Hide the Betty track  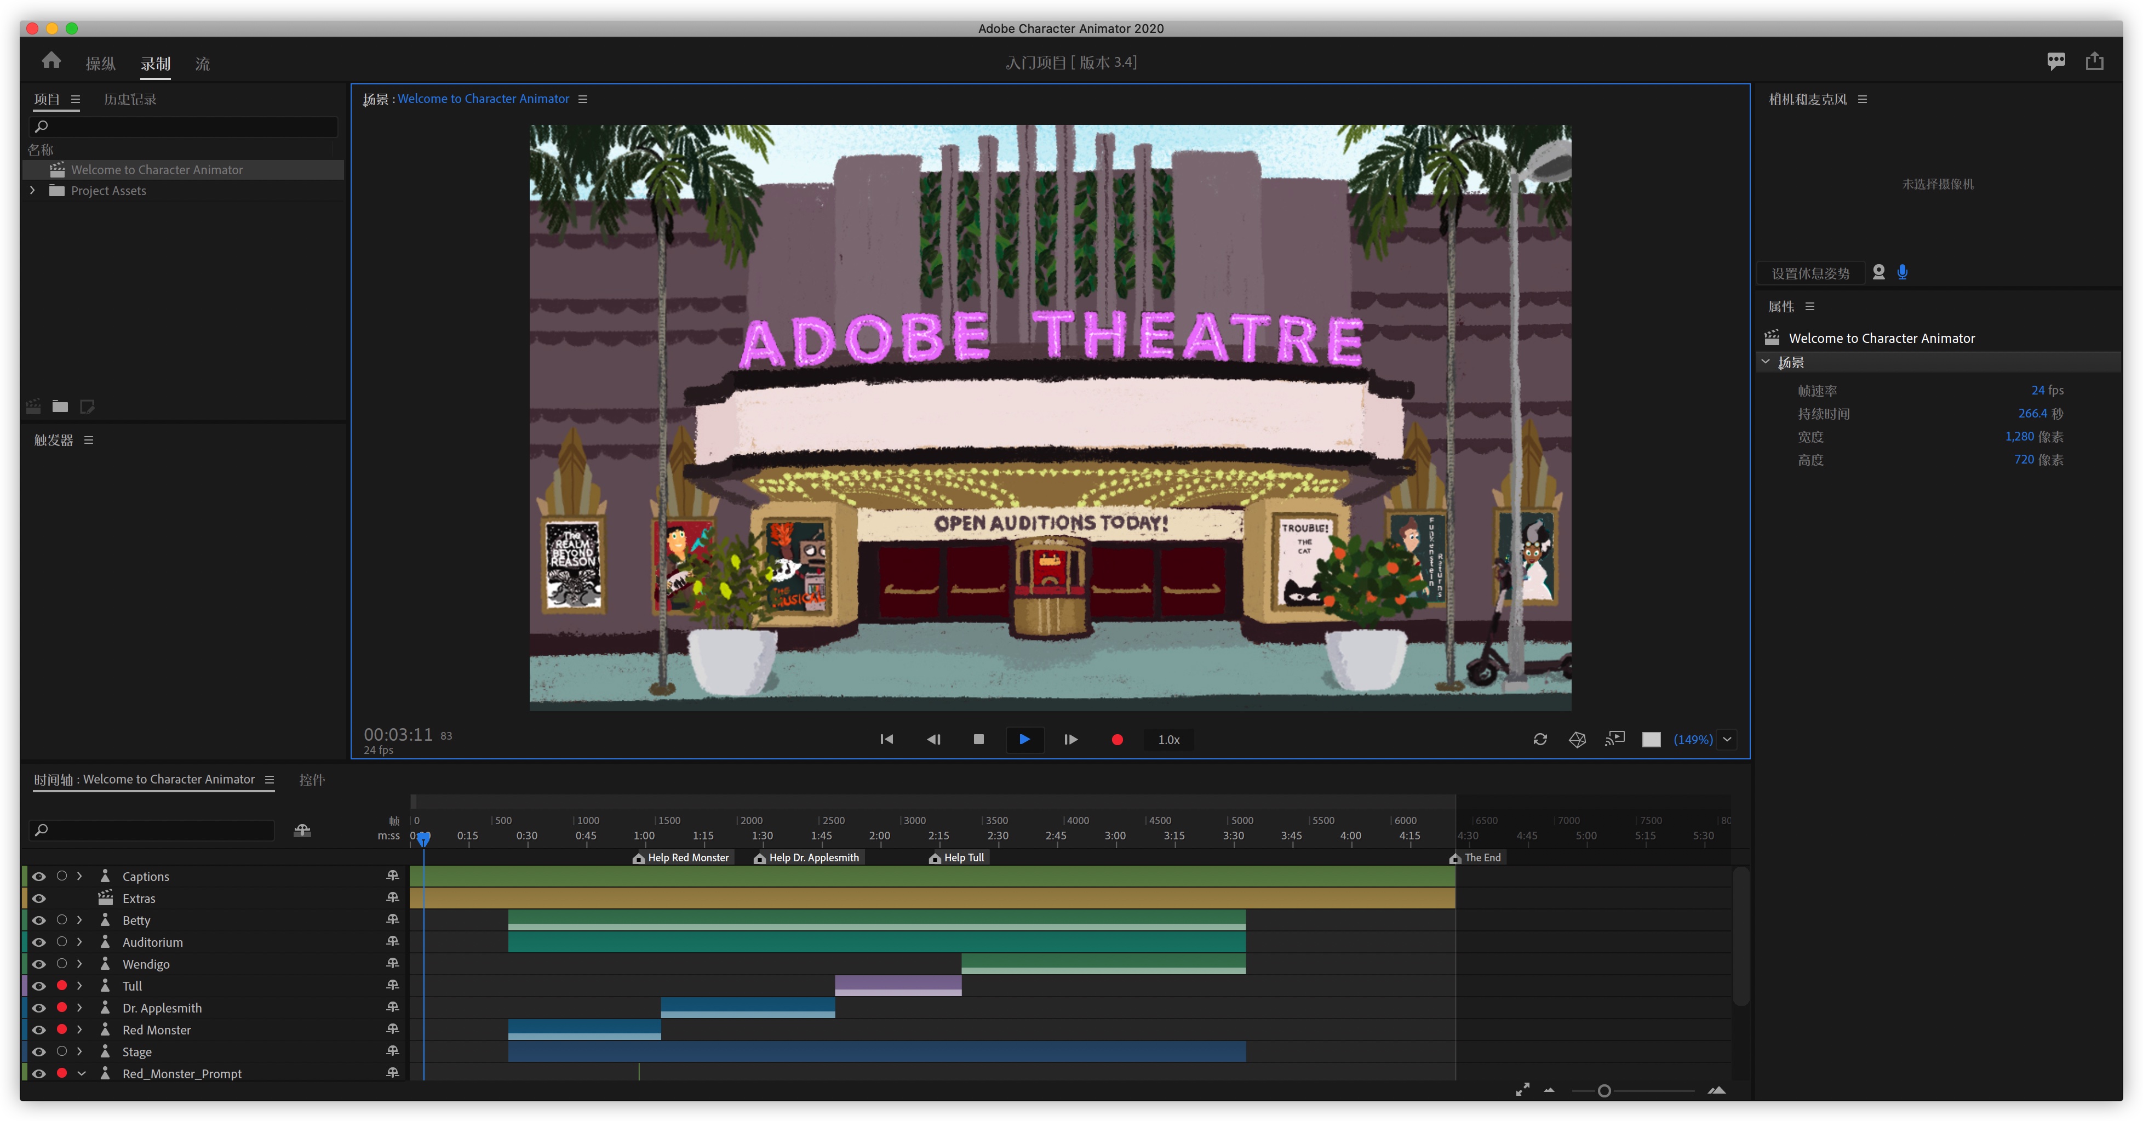(x=38, y=920)
